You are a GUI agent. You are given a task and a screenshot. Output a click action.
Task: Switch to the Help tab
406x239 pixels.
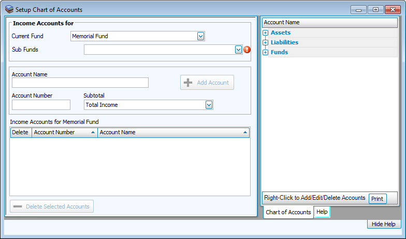(322, 212)
